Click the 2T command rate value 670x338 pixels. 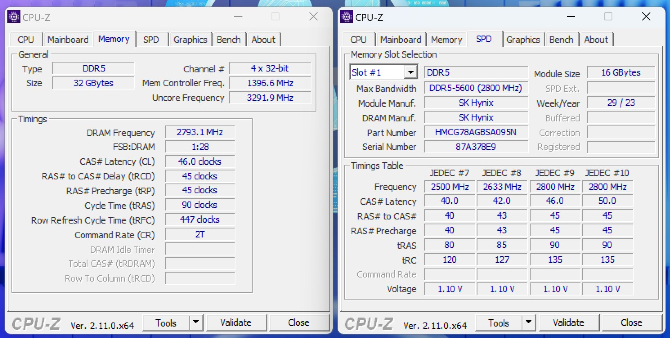pyautogui.click(x=200, y=234)
